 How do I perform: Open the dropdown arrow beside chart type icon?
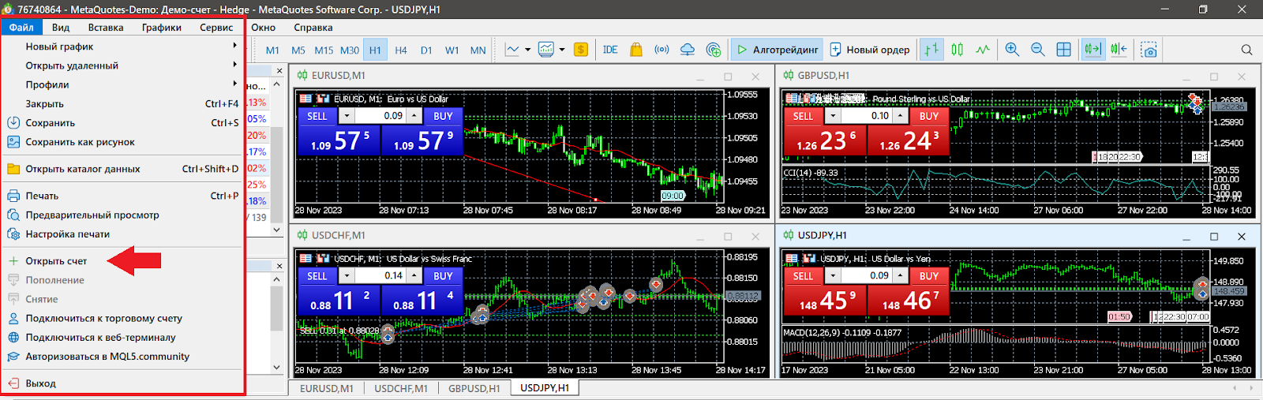point(527,50)
